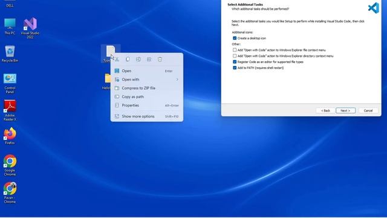Image resolution: width=387 pixels, height=218 pixels.
Task: Open the Visual Studio 2022 desktop shortcut
Action: (30, 28)
